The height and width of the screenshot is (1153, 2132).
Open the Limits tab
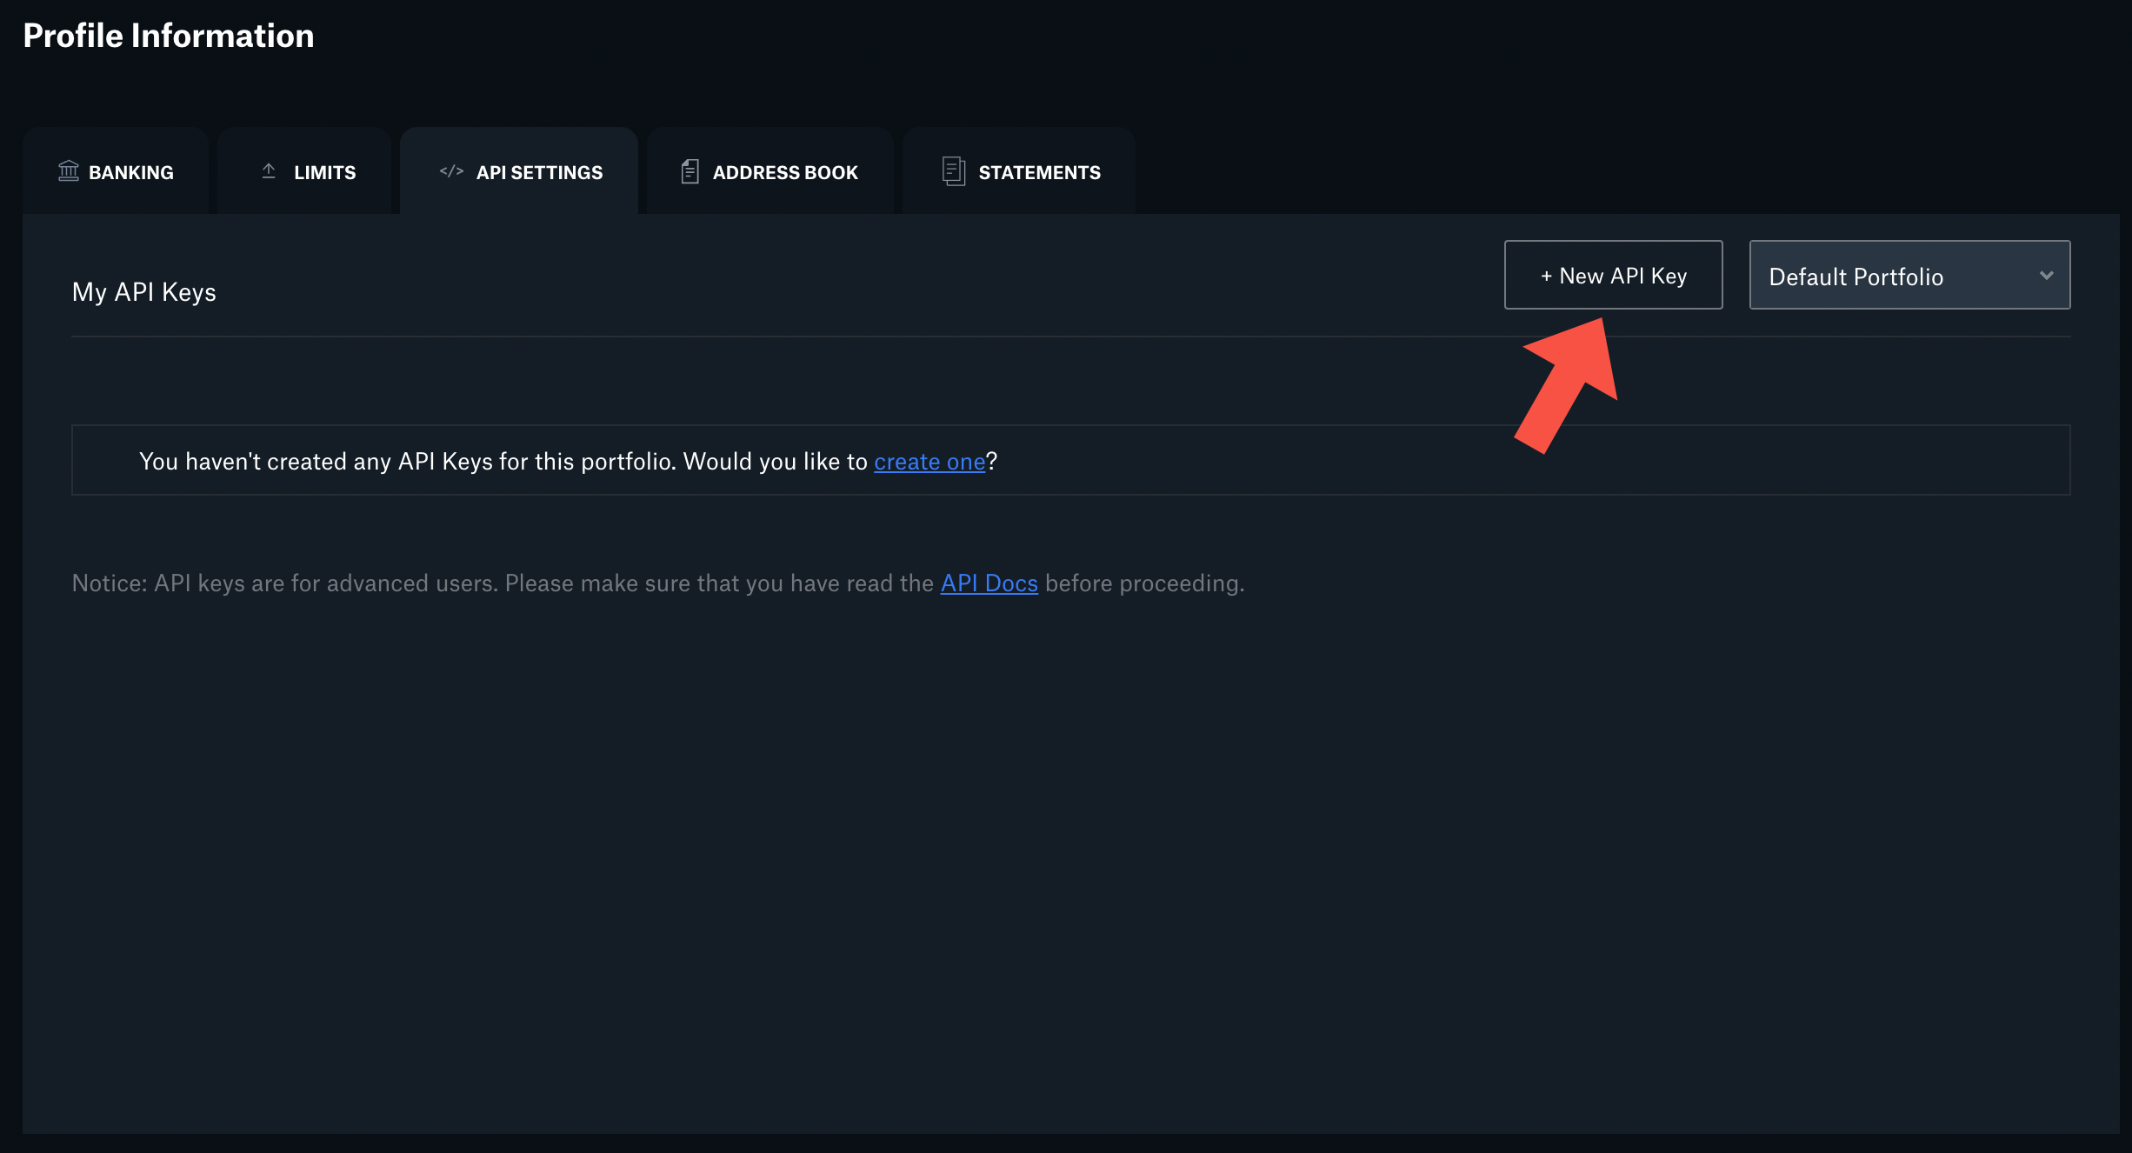(x=303, y=171)
